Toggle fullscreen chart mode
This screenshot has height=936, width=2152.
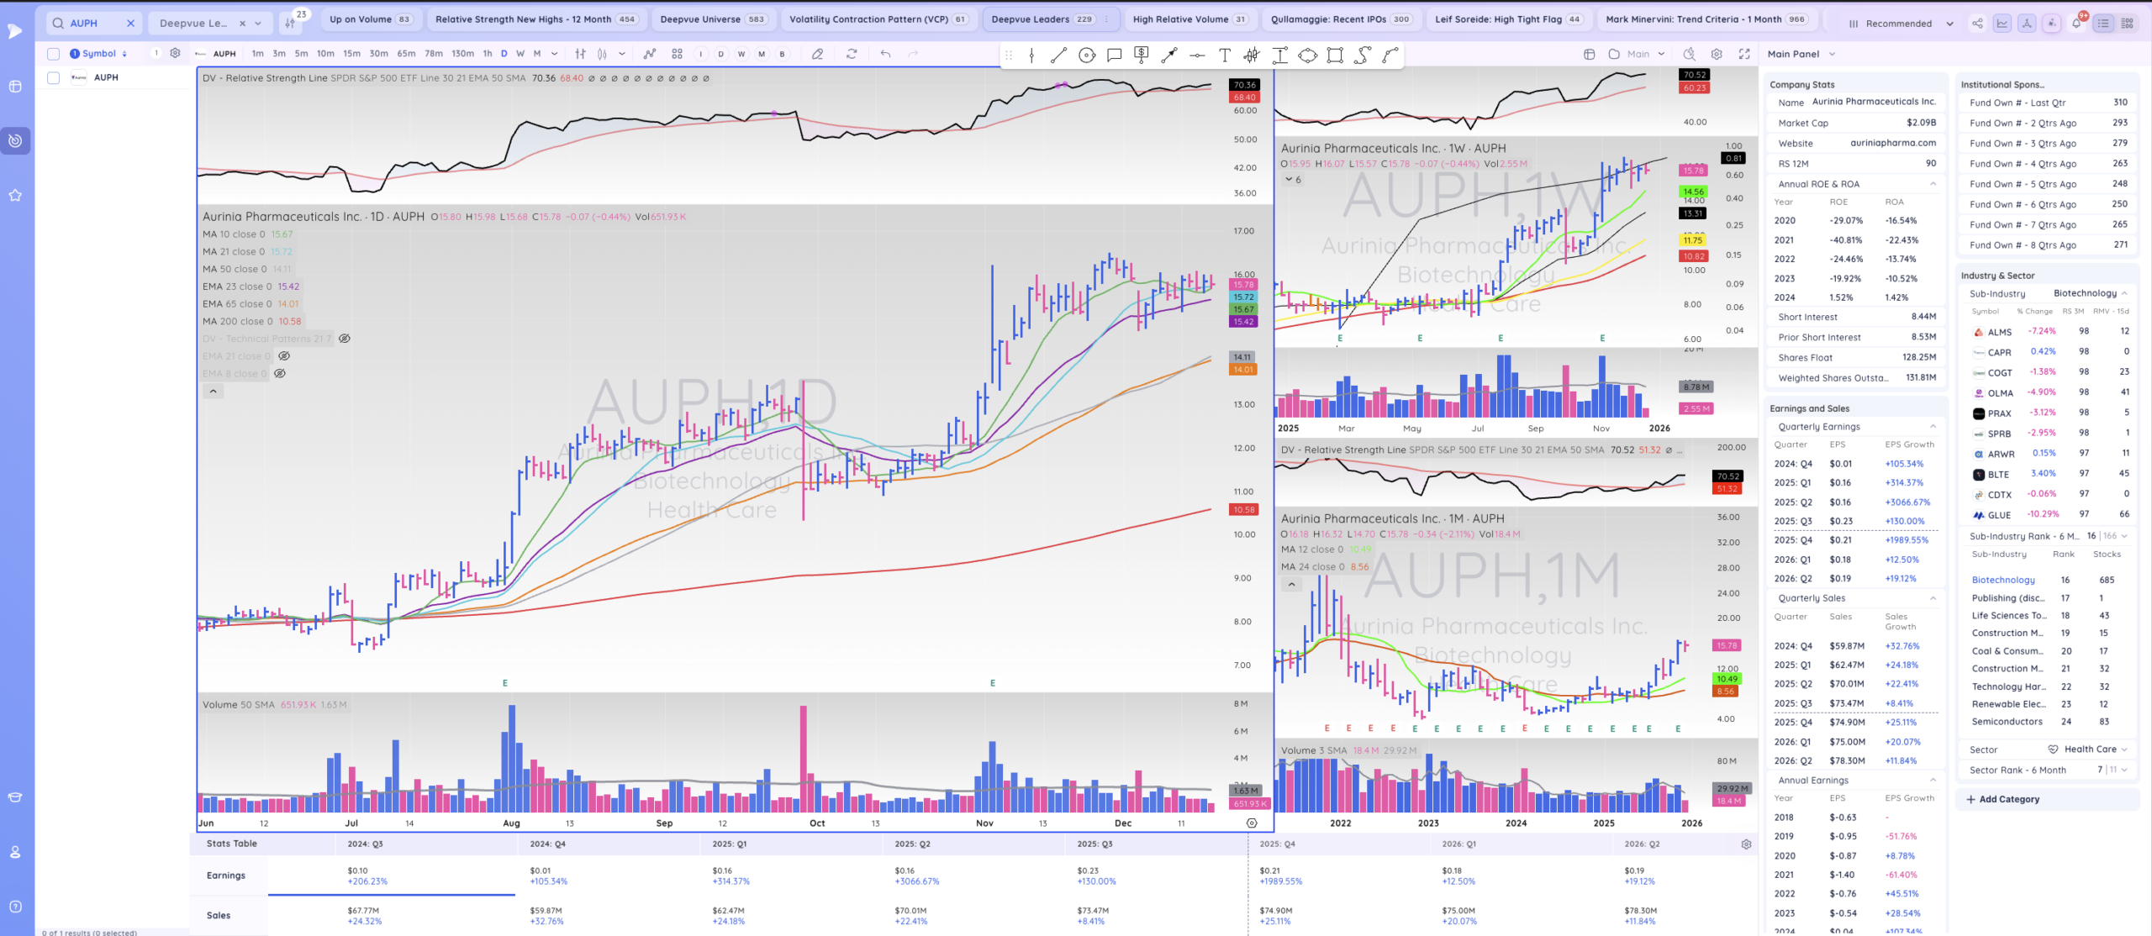click(1744, 54)
